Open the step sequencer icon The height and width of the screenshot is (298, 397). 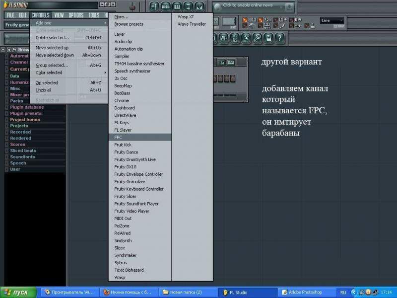(165, 7)
